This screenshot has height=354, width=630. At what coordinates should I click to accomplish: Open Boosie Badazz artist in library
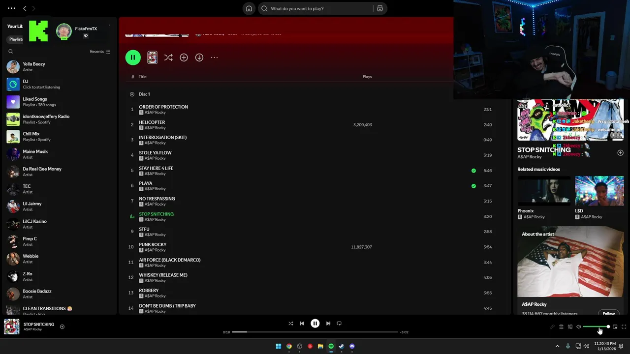tap(59, 294)
